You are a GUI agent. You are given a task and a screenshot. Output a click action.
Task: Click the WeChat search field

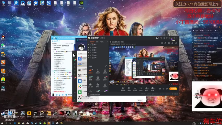(x=82, y=54)
